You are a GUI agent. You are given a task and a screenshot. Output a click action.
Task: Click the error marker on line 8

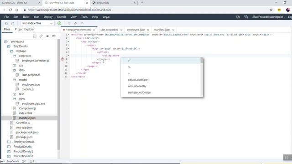(63, 59)
